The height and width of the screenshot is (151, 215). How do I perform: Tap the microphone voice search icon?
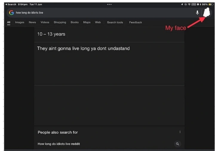pos(197,13)
